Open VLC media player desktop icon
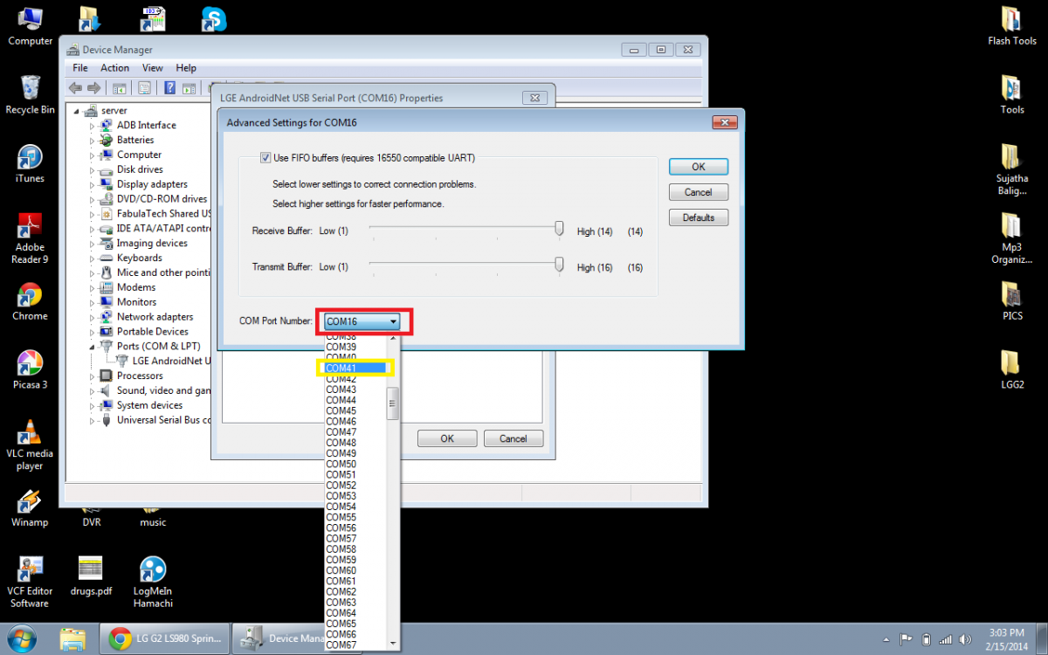Image resolution: width=1048 pixels, height=655 pixels. 30,433
